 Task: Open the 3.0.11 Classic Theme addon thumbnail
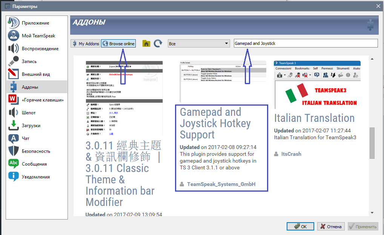pyautogui.click(x=124, y=98)
